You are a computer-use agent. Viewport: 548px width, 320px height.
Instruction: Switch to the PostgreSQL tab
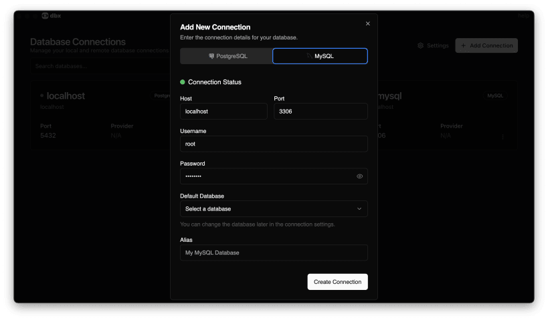coord(227,56)
